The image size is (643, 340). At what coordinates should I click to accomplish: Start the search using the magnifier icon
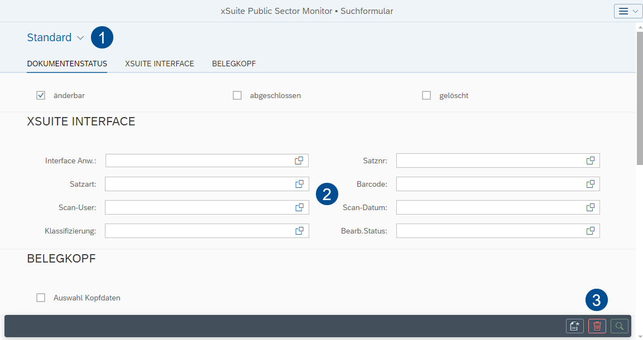coord(620,326)
